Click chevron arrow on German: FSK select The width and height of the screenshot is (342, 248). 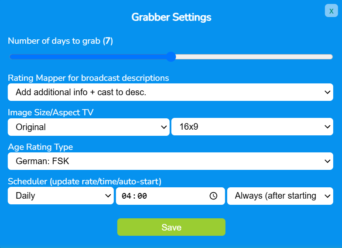point(327,161)
